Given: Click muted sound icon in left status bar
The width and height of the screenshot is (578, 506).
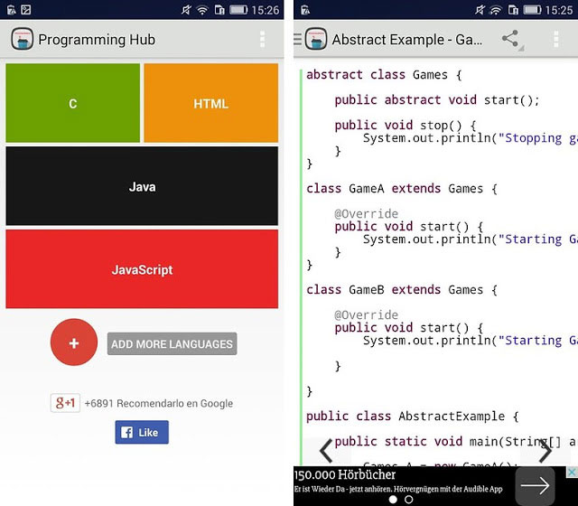Looking at the screenshot, I should [x=187, y=10].
